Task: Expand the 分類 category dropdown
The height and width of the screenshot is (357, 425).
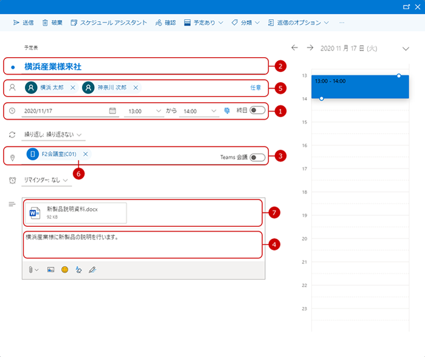Action: 245,23
